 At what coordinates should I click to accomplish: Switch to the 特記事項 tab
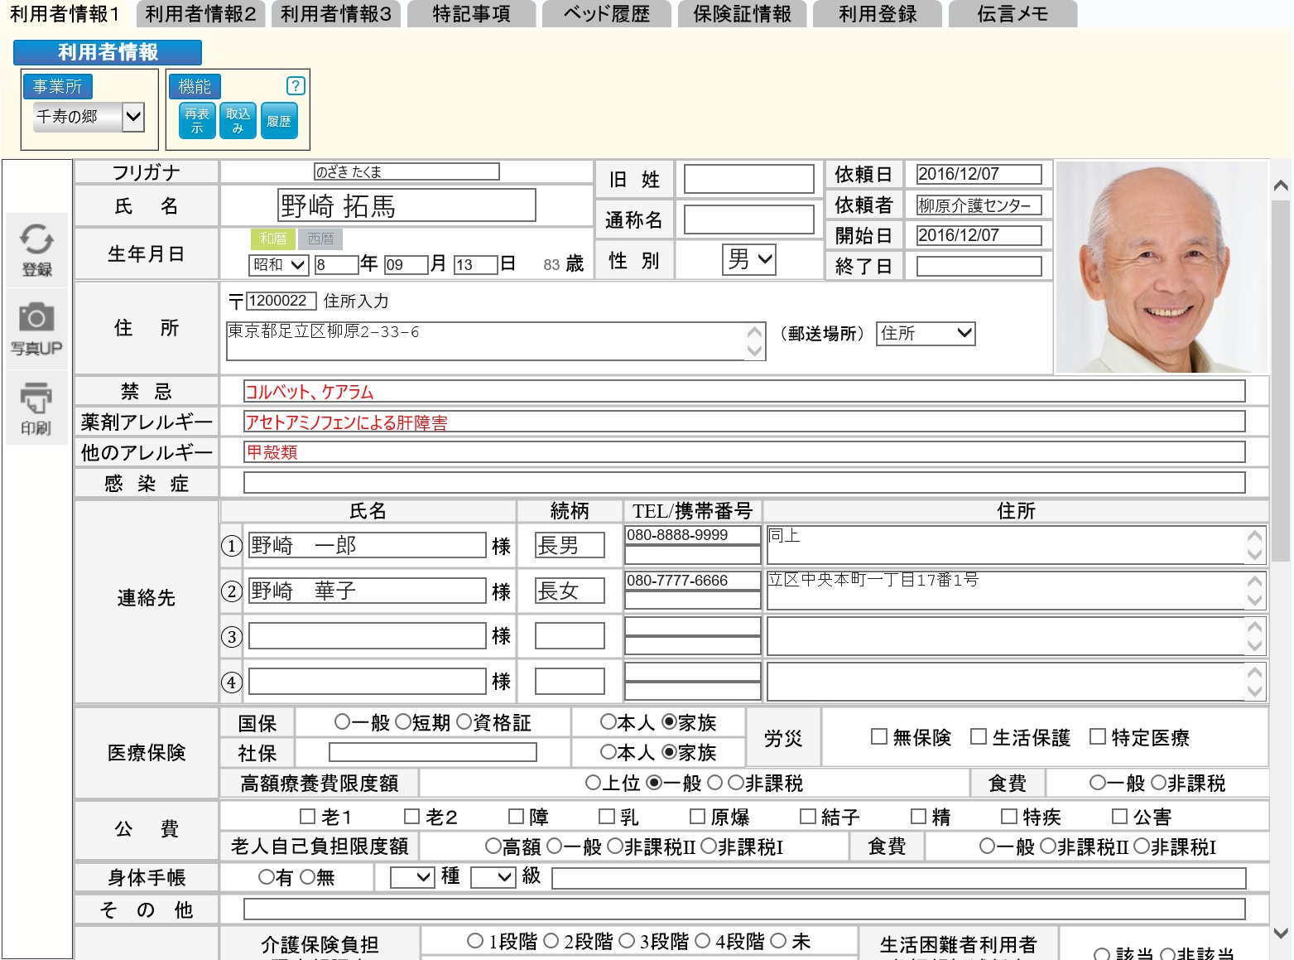click(x=471, y=14)
